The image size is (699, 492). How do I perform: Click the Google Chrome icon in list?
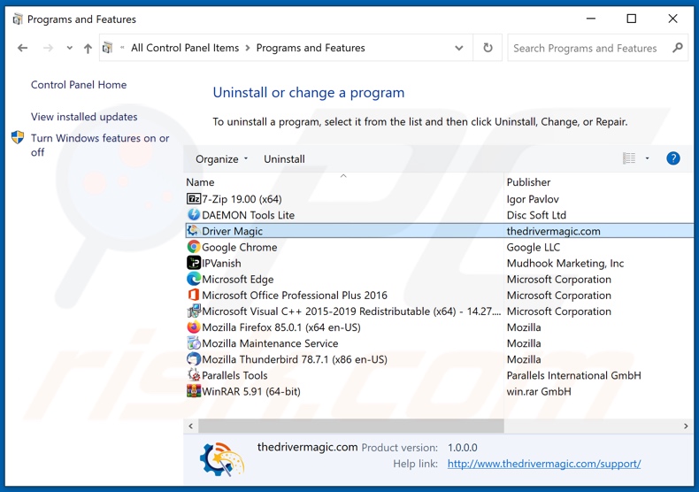(x=194, y=247)
